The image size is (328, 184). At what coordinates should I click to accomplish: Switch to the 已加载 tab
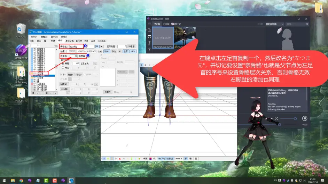(166, 24)
